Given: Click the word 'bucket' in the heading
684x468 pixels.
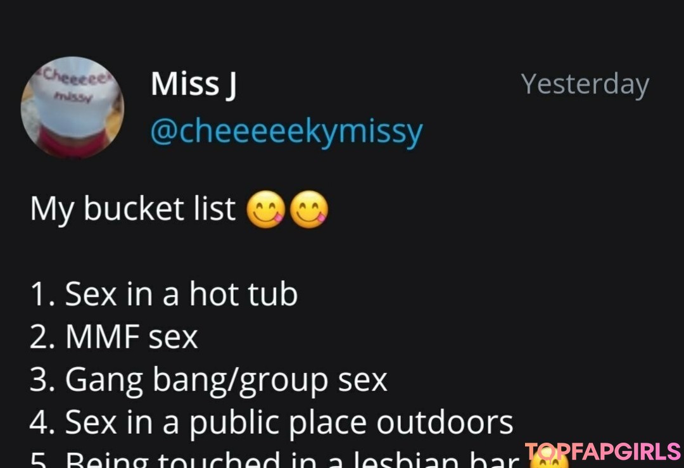Looking at the screenshot, I should click(x=134, y=208).
